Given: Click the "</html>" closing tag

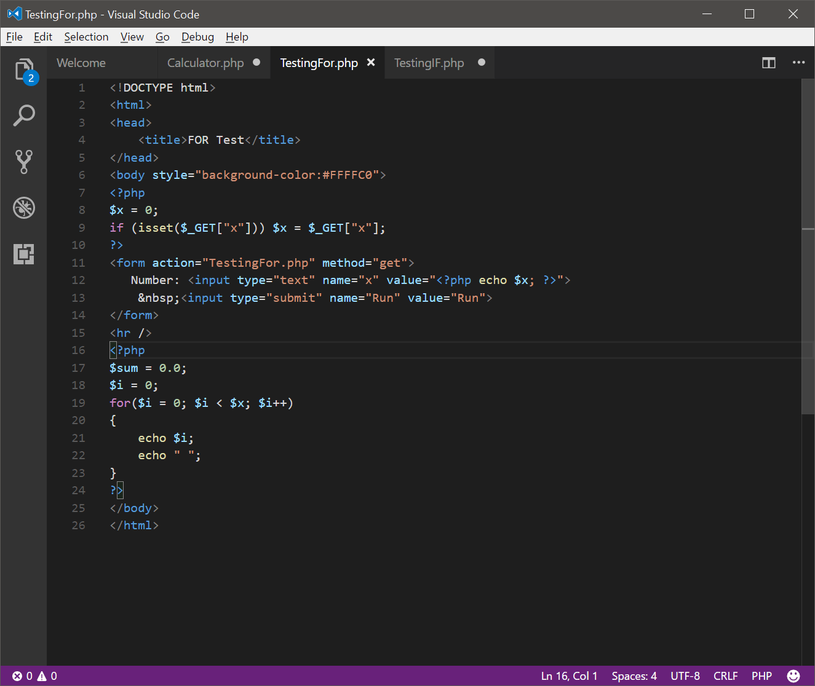Looking at the screenshot, I should click(x=134, y=526).
